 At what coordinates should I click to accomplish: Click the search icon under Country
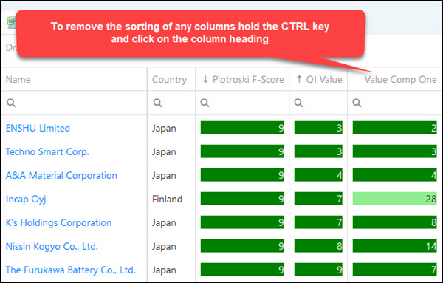click(x=157, y=103)
